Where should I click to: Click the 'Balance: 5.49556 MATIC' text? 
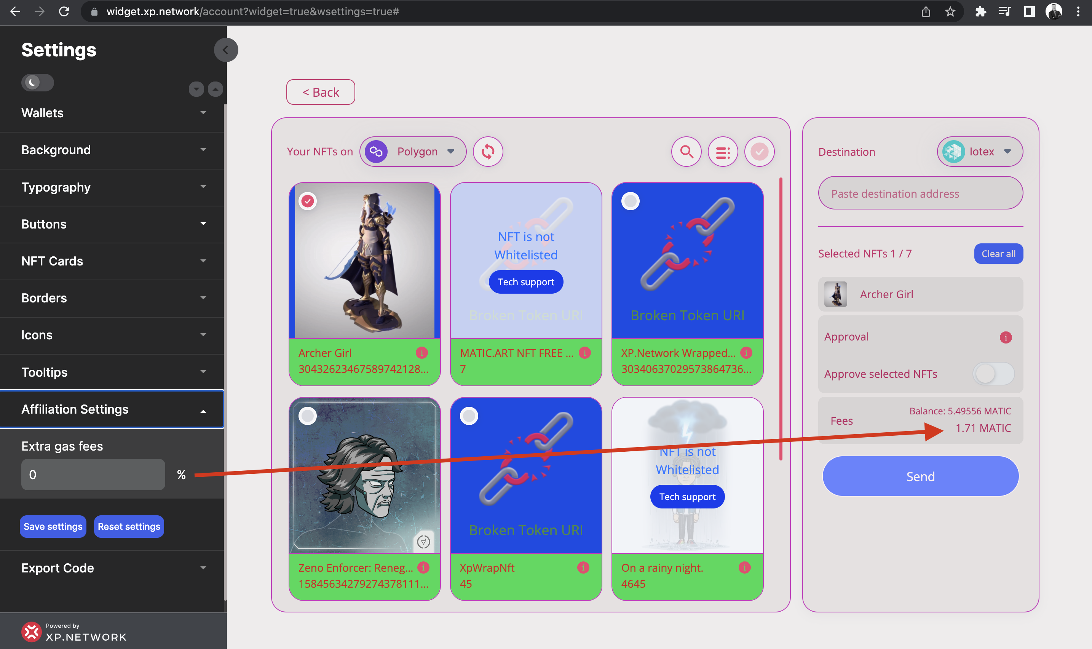pos(960,411)
